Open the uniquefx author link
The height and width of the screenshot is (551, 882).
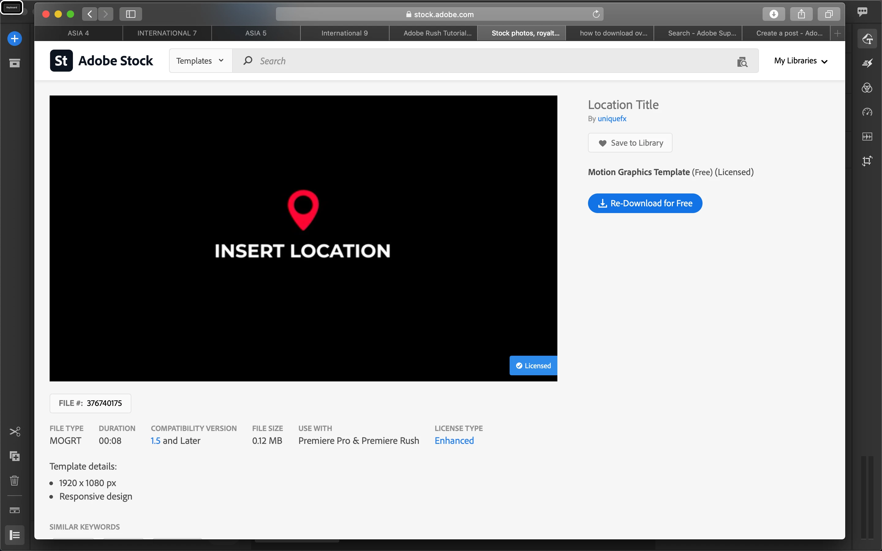point(612,119)
